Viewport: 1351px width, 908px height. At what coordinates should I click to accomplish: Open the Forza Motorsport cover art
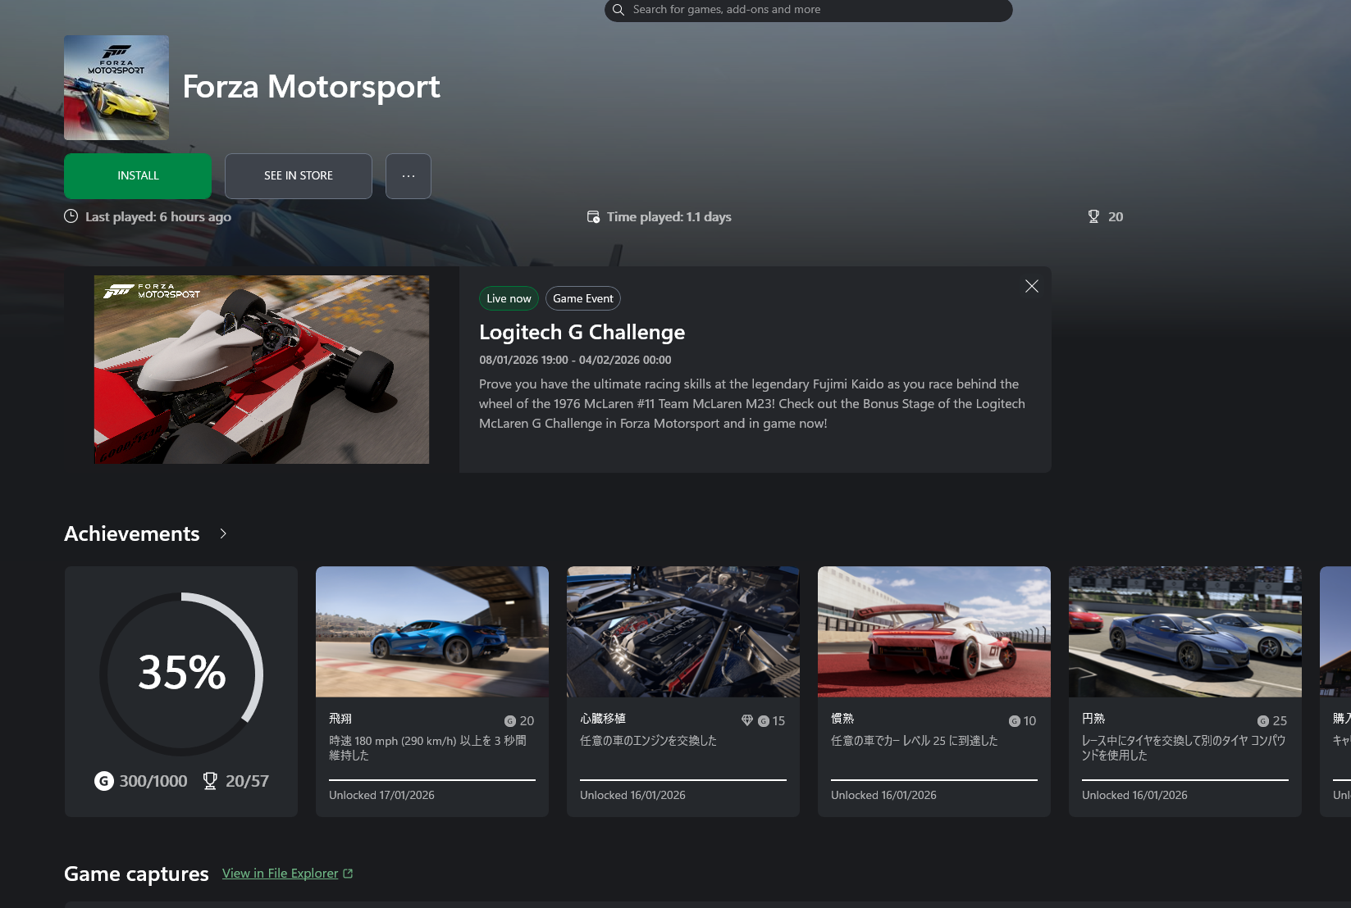point(116,88)
